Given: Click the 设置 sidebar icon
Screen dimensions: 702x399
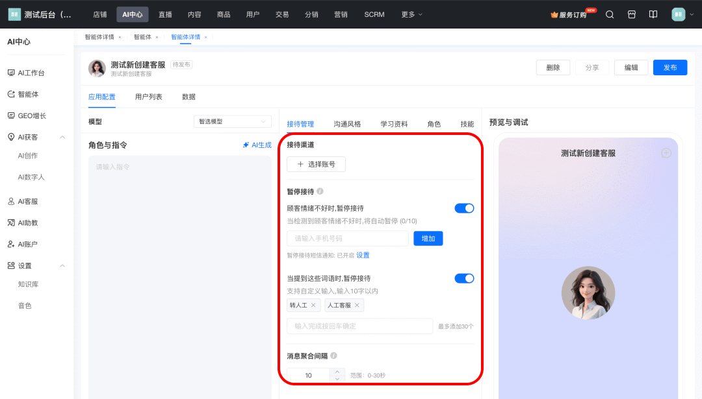Looking at the screenshot, I should click(x=11, y=265).
